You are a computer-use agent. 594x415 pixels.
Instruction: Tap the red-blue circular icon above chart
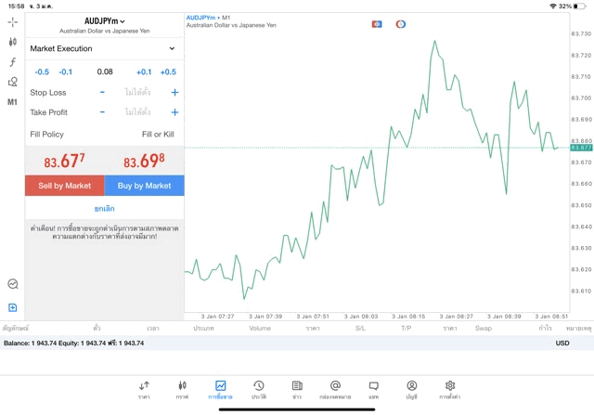click(400, 24)
